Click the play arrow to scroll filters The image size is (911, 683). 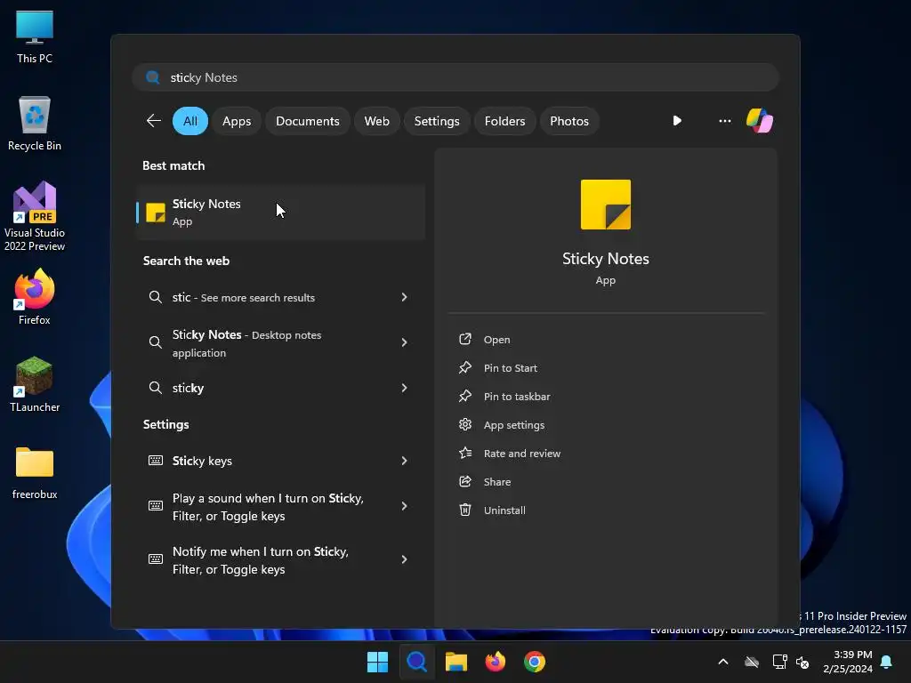pyautogui.click(x=677, y=121)
